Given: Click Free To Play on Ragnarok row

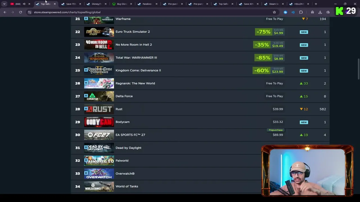Looking at the screenshot, I should (274, 83).
